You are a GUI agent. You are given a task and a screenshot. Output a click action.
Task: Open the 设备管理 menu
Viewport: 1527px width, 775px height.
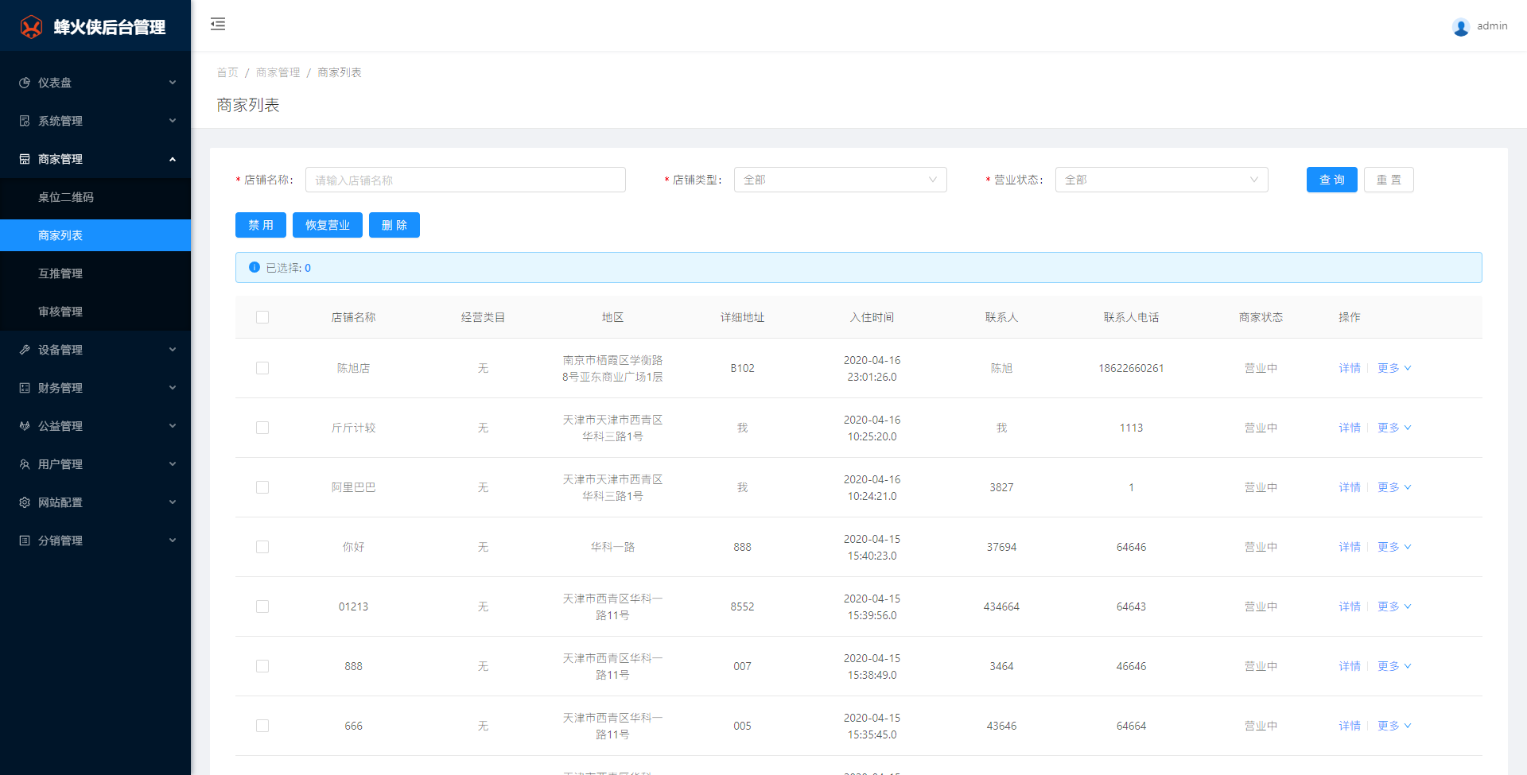click(x=95, y=350)
